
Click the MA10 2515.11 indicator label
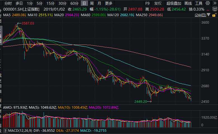pos(40,15)
